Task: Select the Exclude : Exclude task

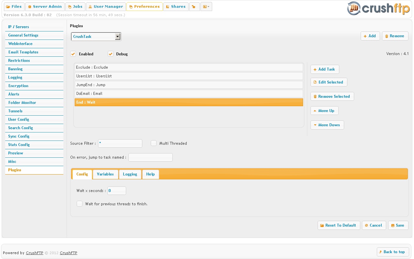Action: pyautogui.click(x=189, y=67)
